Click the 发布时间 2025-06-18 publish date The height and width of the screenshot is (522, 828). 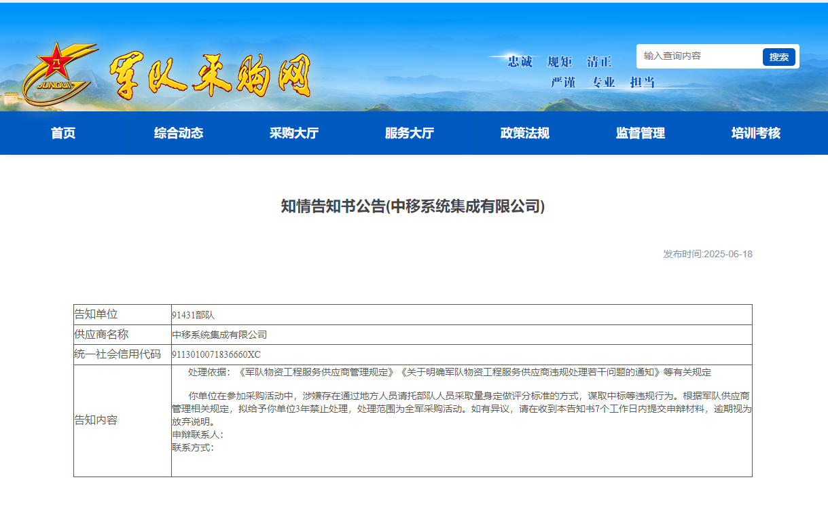click(707, 254)
